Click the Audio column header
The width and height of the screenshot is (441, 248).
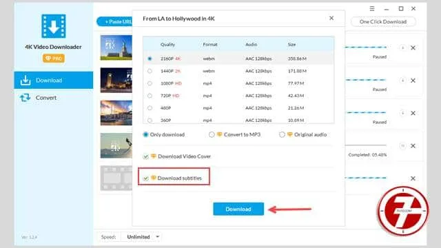pos(251,44)
